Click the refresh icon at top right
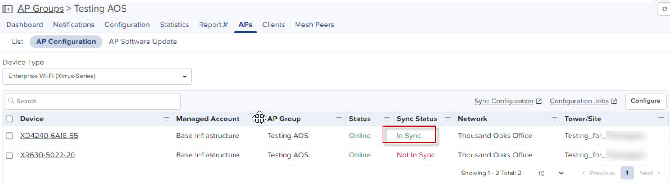 pos(665,9)
